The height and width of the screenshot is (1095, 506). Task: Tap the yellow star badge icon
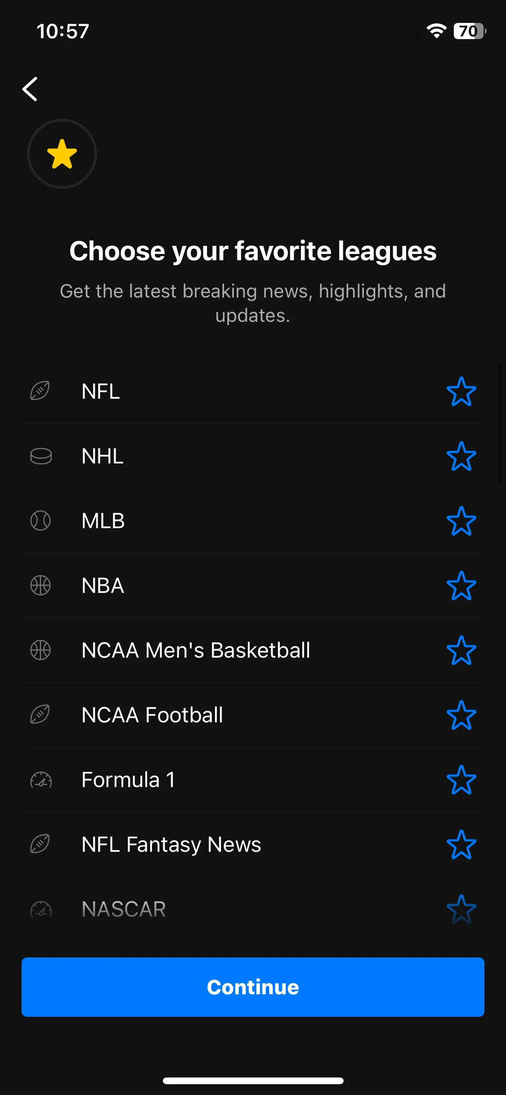point(62,154)
